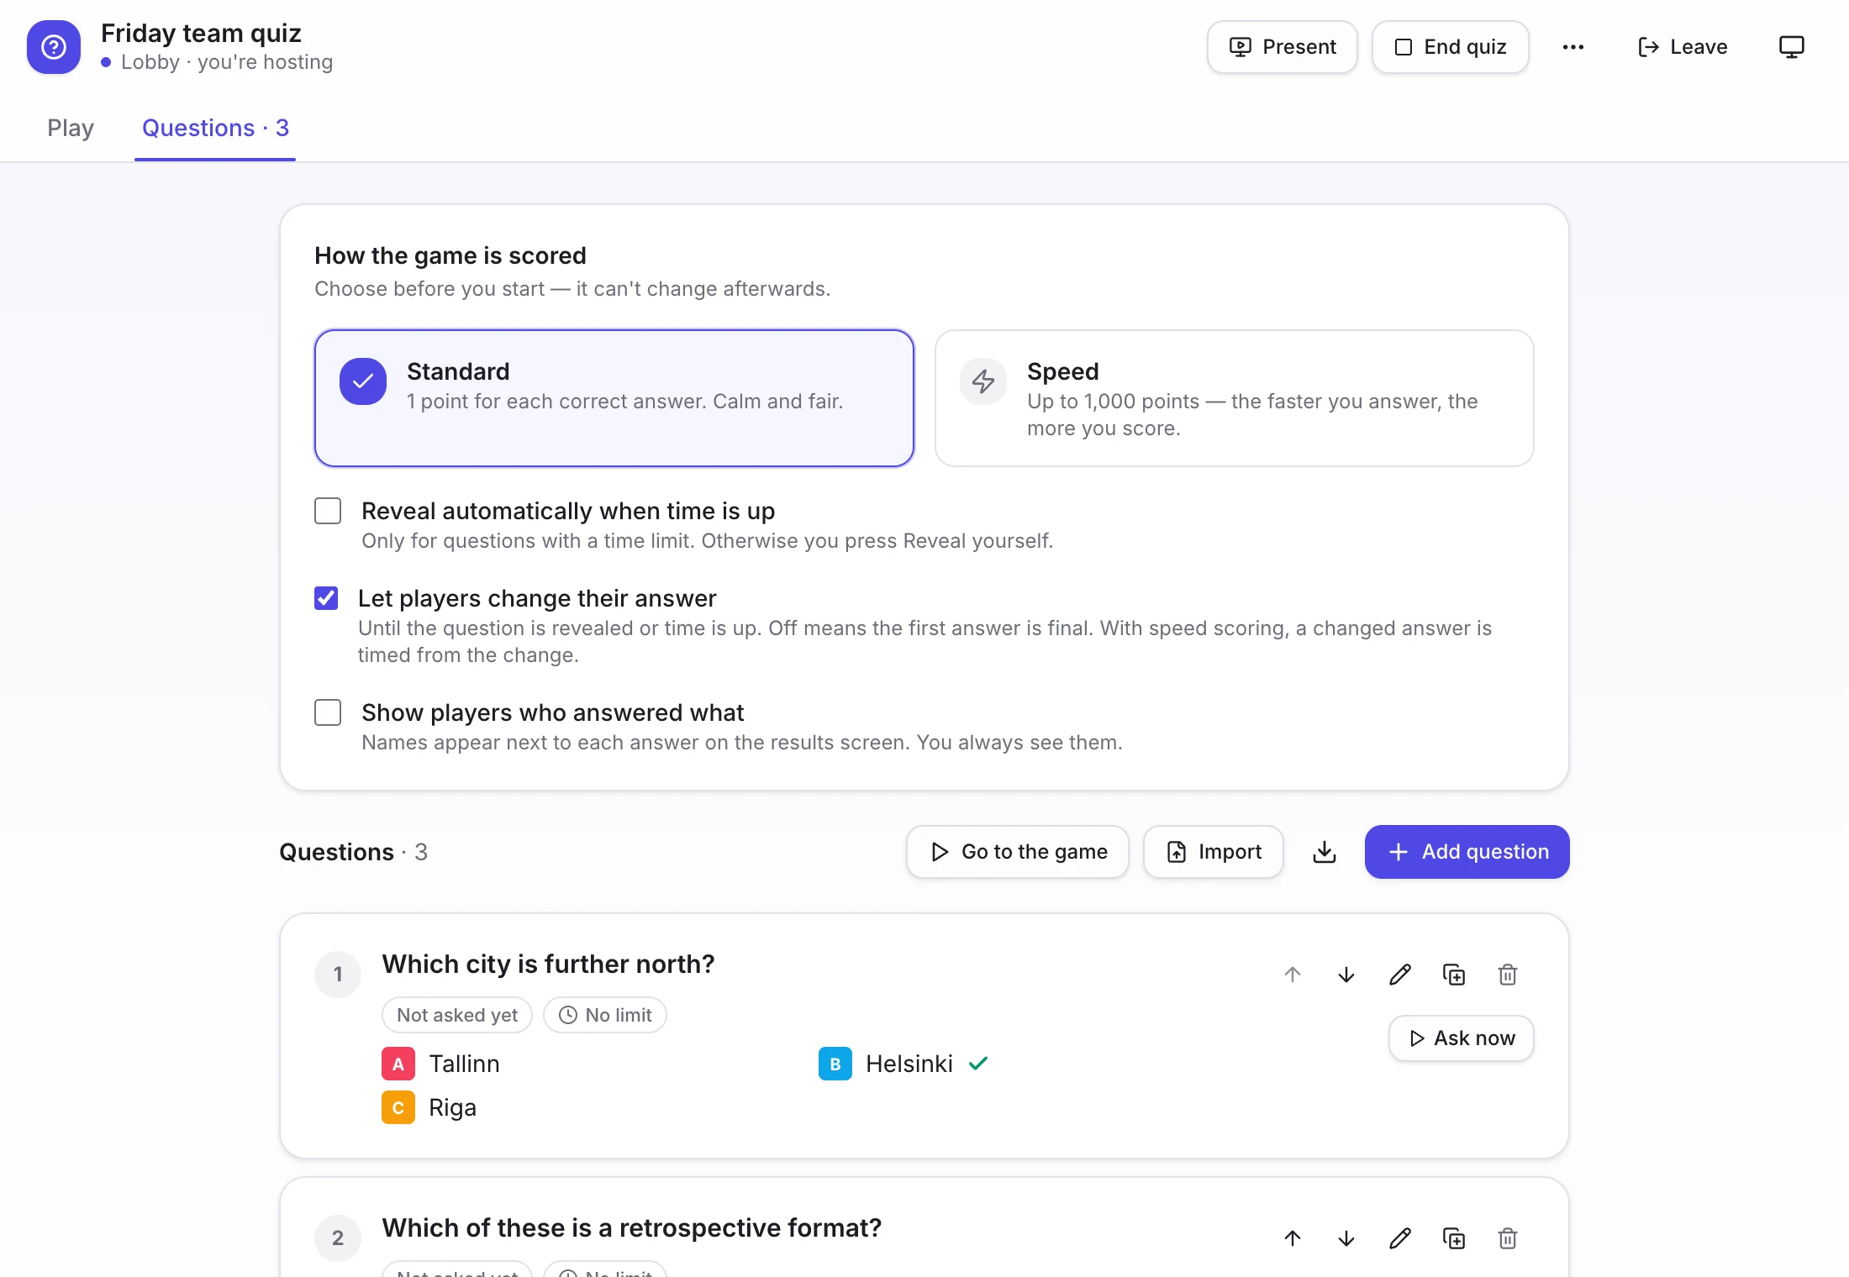Click End quiz button
Screen dimensions: 1849x1277
1451,47
